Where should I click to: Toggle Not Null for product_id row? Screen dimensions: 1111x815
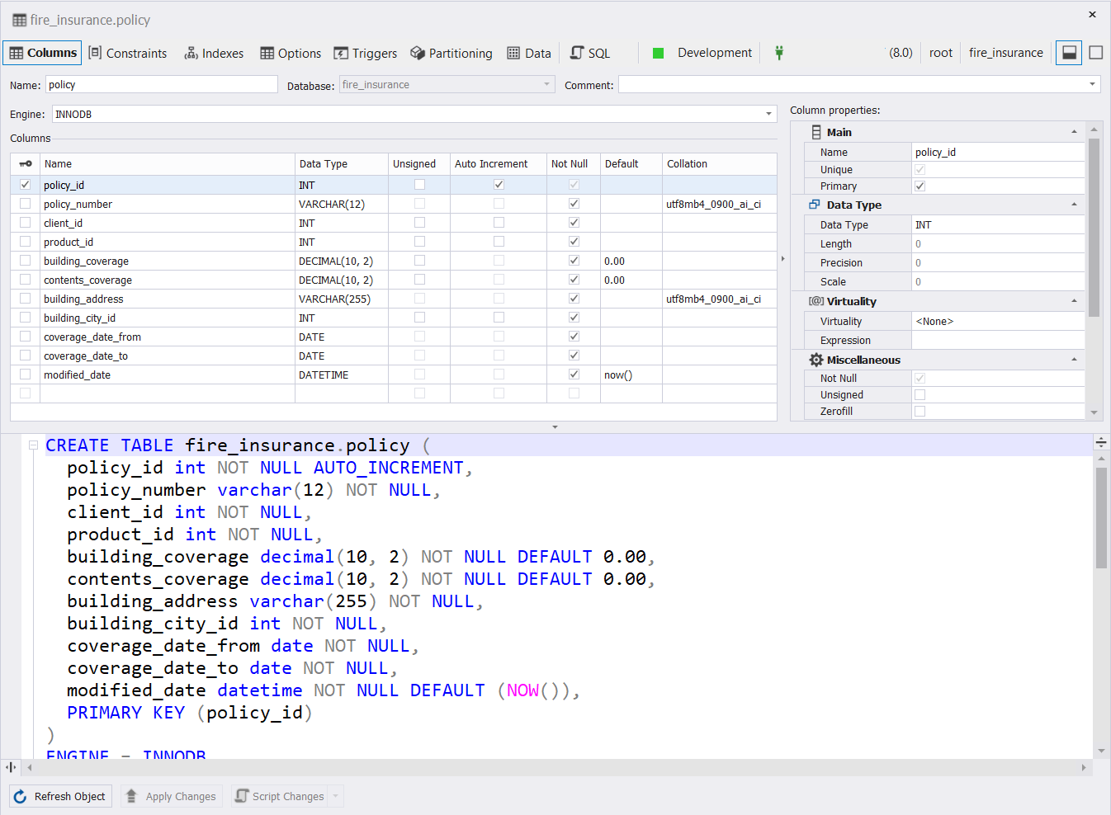pos(574,242)
